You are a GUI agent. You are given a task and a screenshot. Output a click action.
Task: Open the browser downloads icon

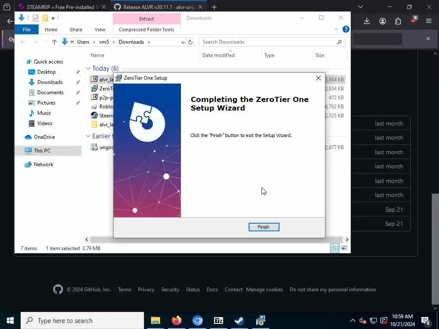[x=367, y=21]
